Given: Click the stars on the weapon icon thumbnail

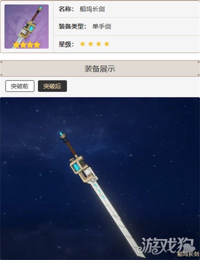Looking at the screenshot, I should pyautogui.click(x=26, y=45).
